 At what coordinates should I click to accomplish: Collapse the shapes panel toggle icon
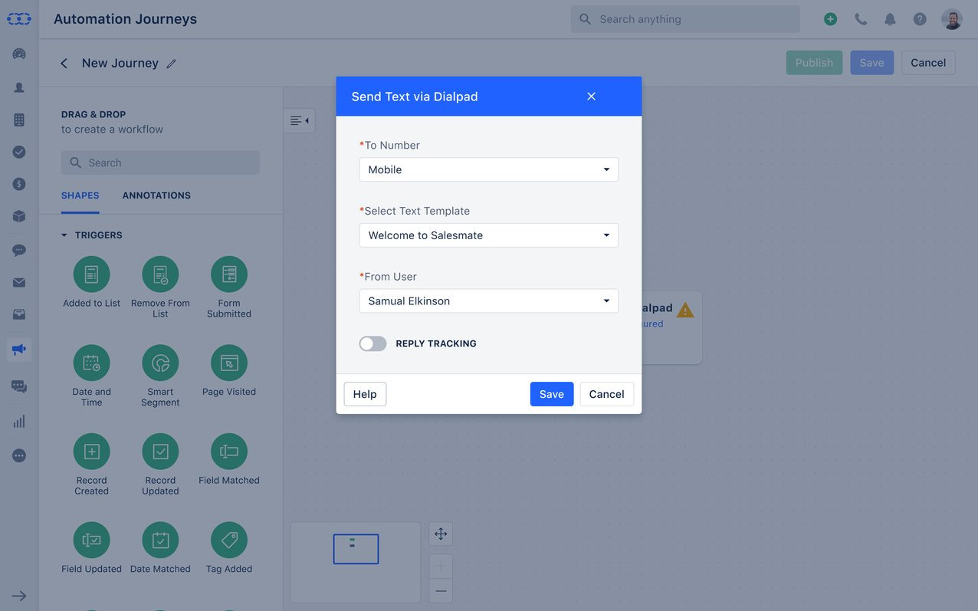click(x=299, y=120)
